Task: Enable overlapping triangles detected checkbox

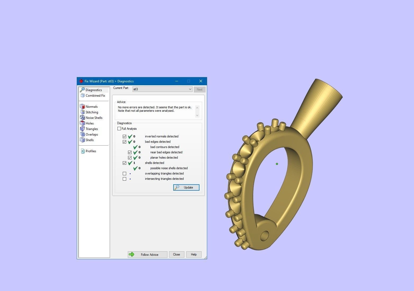Action: point(124,174)
